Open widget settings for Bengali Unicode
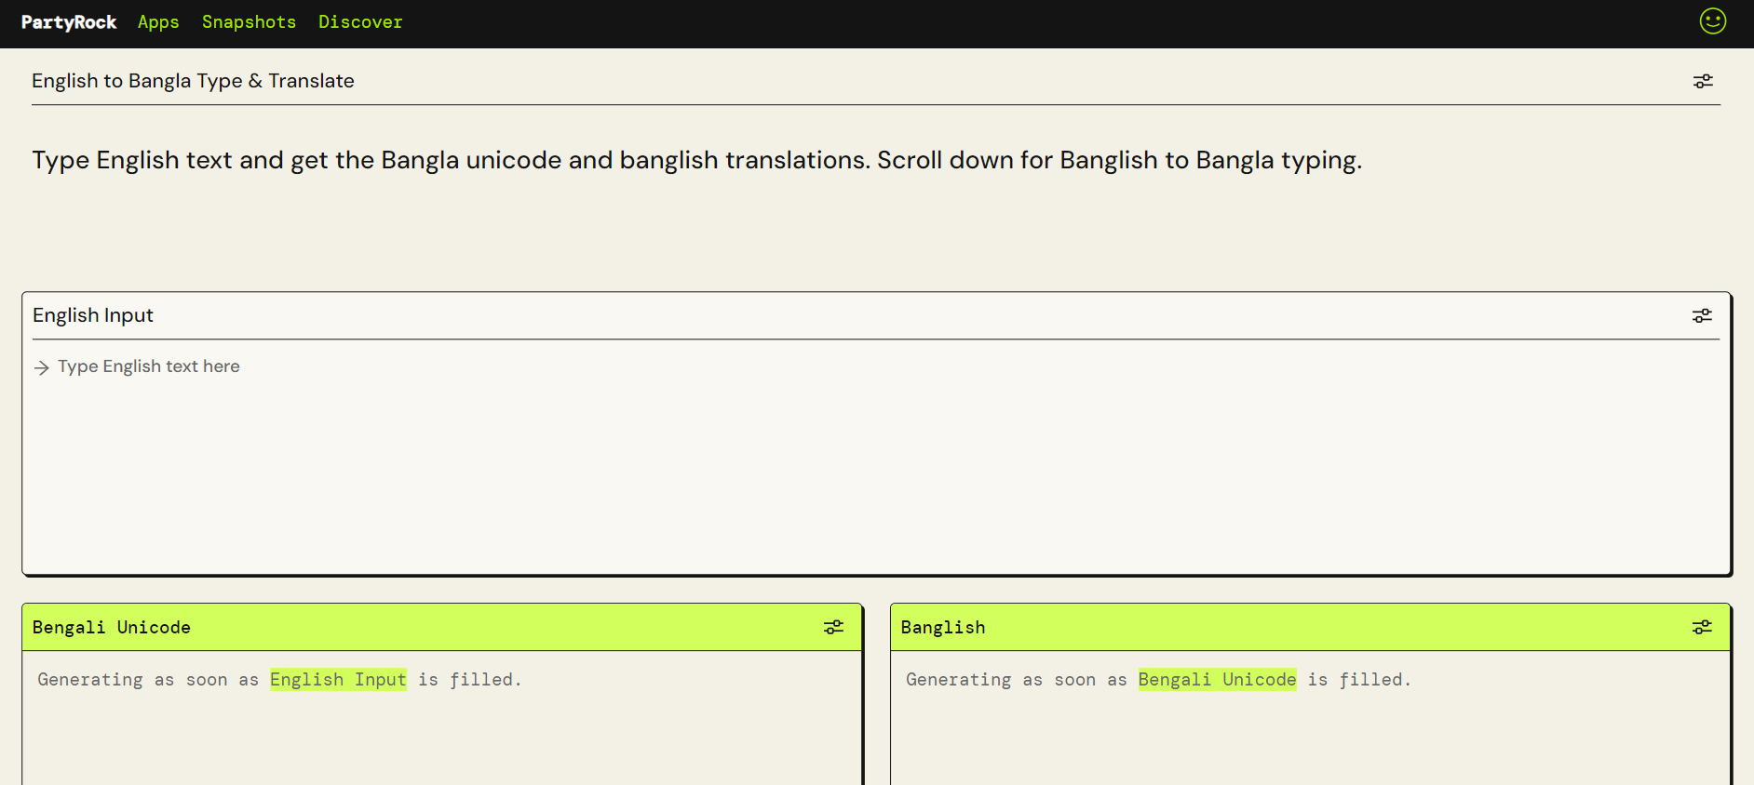Screen dimensions: 1754x785 click(833, 627)
